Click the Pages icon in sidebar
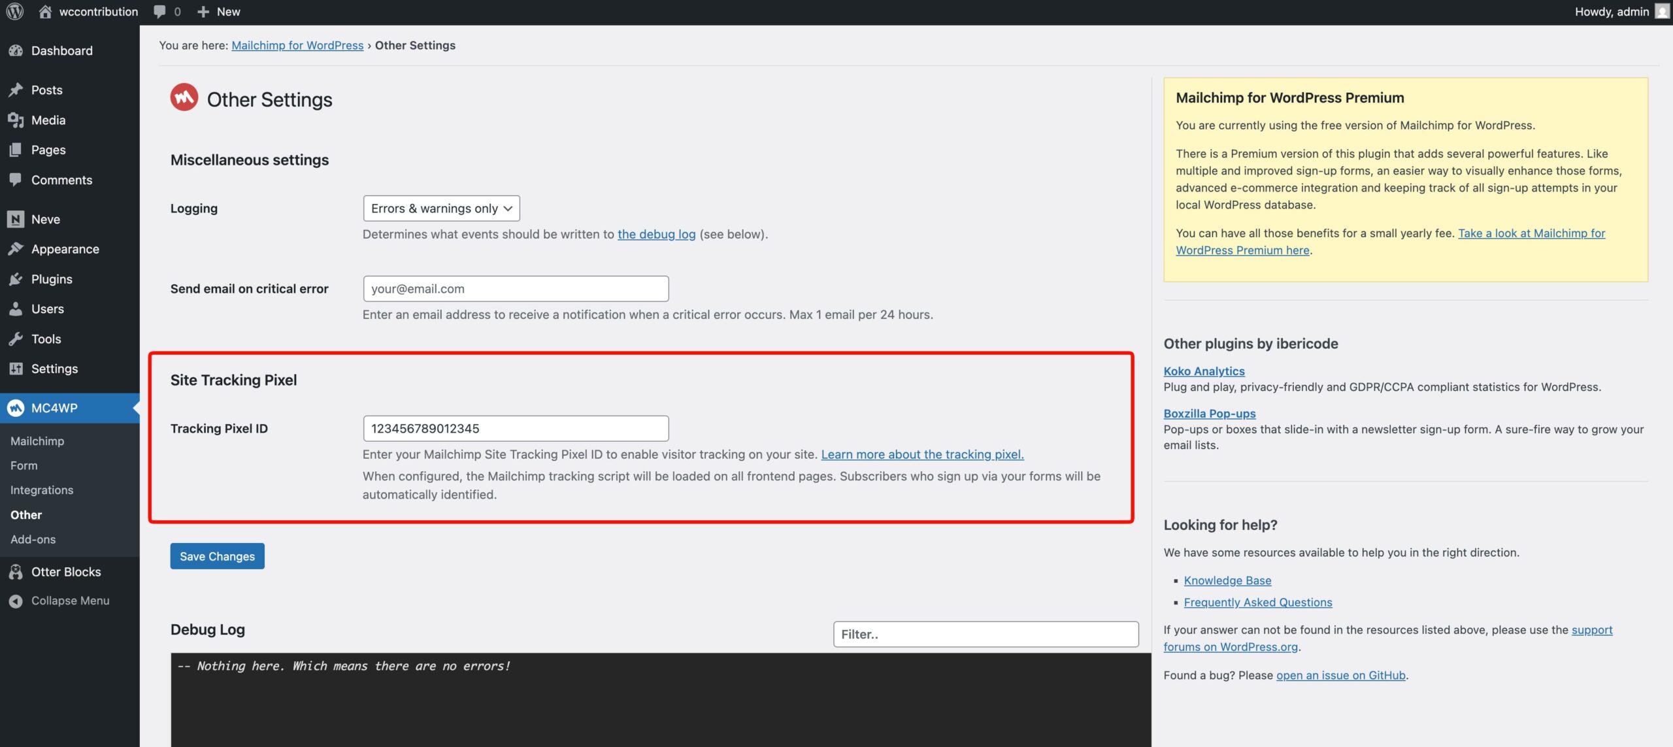Image resolution: width=1673 pixels, height=747 pixels. [16, 150]
